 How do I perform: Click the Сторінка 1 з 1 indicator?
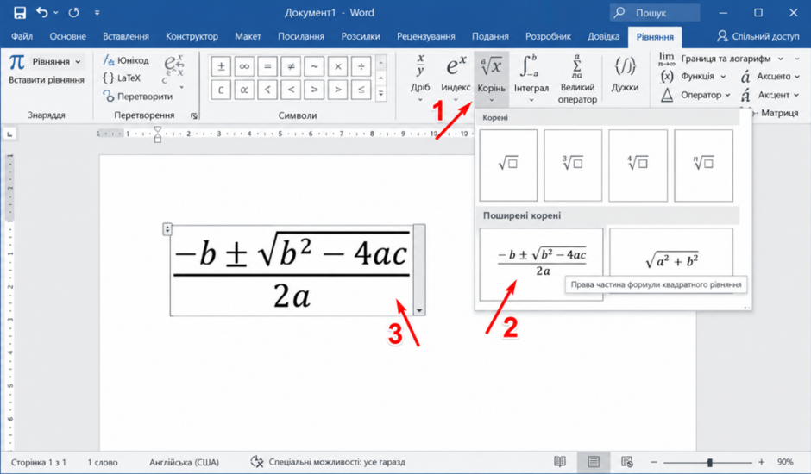tap(39, 462)
